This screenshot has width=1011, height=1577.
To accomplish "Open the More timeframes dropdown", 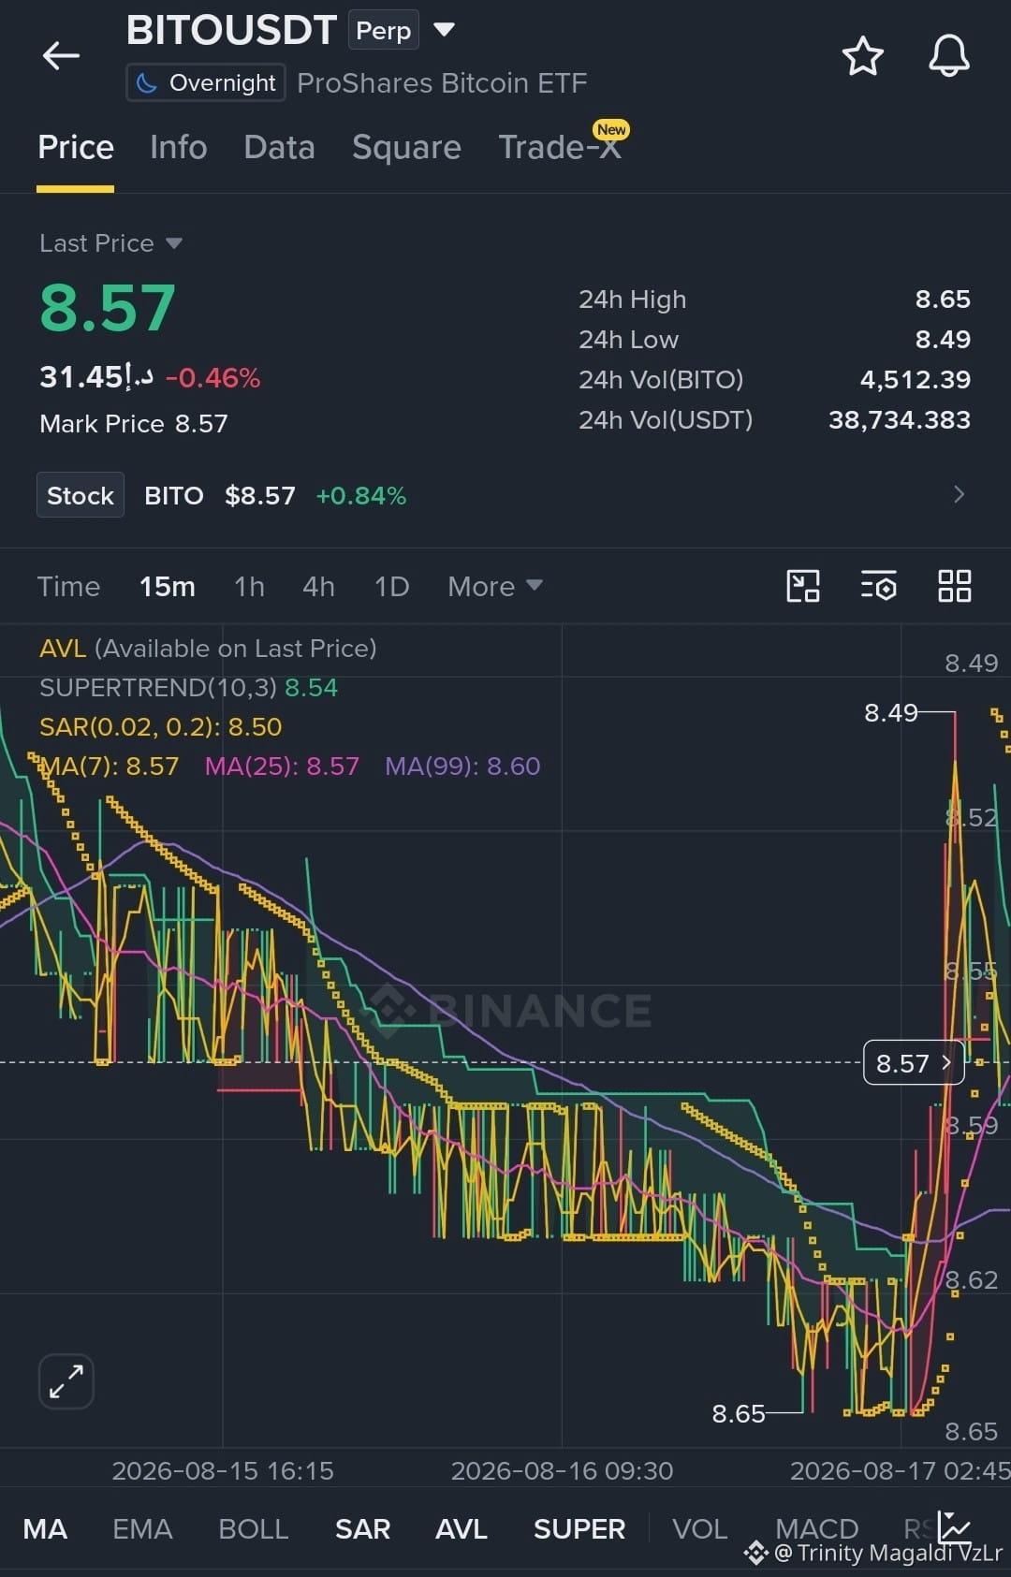I will (495, 587).
